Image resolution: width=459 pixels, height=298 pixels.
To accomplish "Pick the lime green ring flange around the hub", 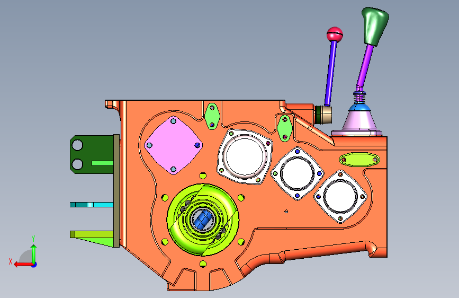I will [x=203, y=220].
